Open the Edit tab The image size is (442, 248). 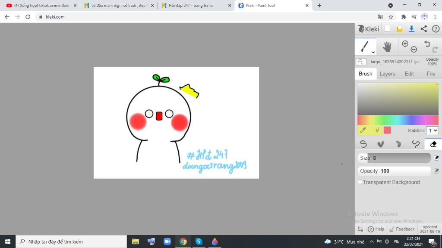tap(409, 74)
